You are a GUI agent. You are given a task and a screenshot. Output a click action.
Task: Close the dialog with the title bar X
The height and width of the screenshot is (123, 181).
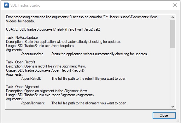[x=175, y=5]
